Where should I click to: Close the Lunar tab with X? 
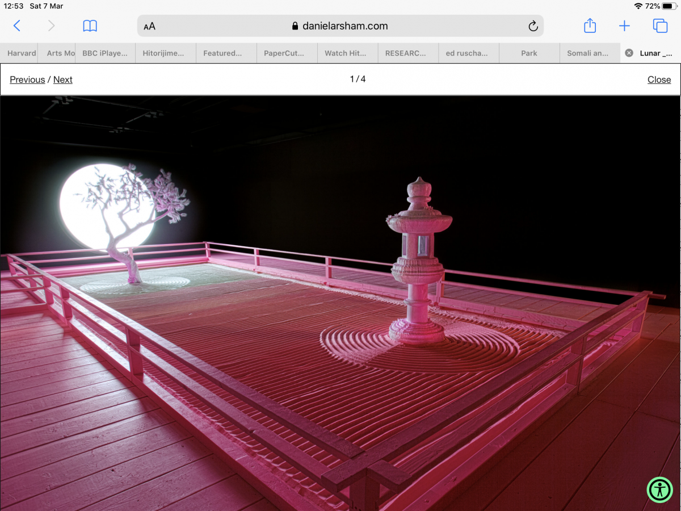click(x=629, y=53)
